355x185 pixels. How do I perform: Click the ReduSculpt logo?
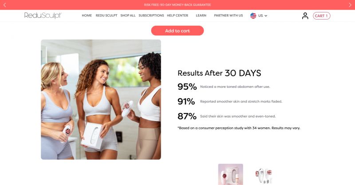tap(43, 16)
